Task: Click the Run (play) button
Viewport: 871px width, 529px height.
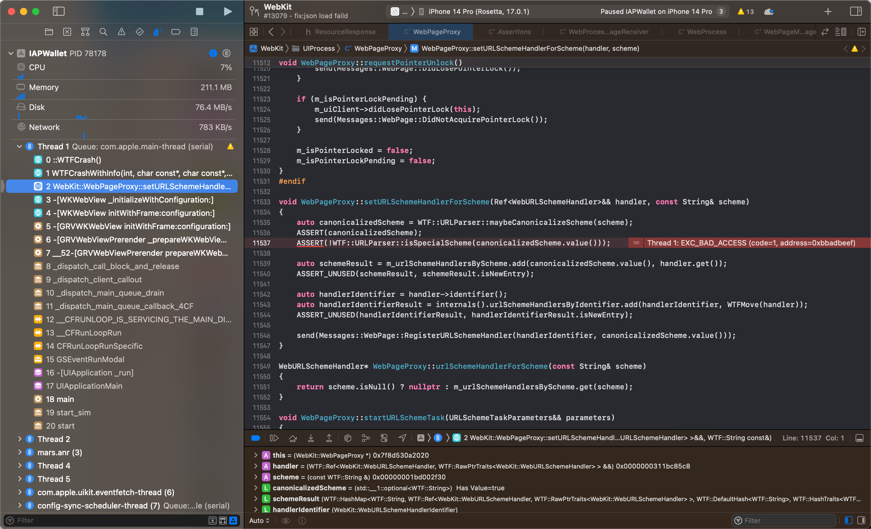Action: [x=228, y=11]
